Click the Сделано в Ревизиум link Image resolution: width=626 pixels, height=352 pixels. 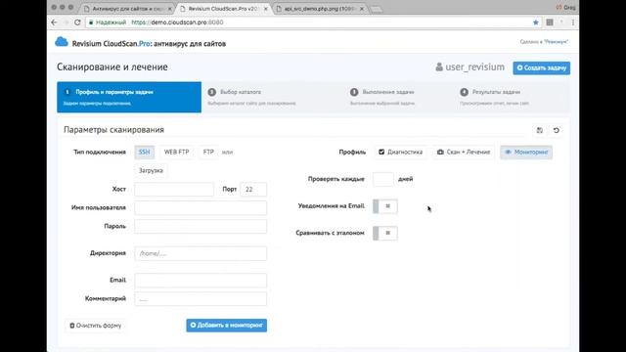click(x=544, y=41)
